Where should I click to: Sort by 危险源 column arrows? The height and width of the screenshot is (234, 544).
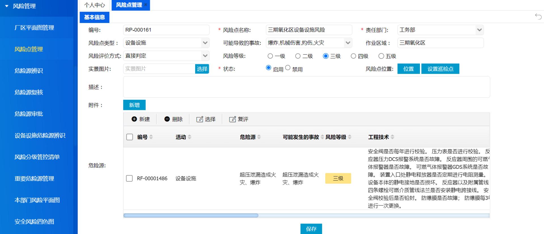[259, 137]
